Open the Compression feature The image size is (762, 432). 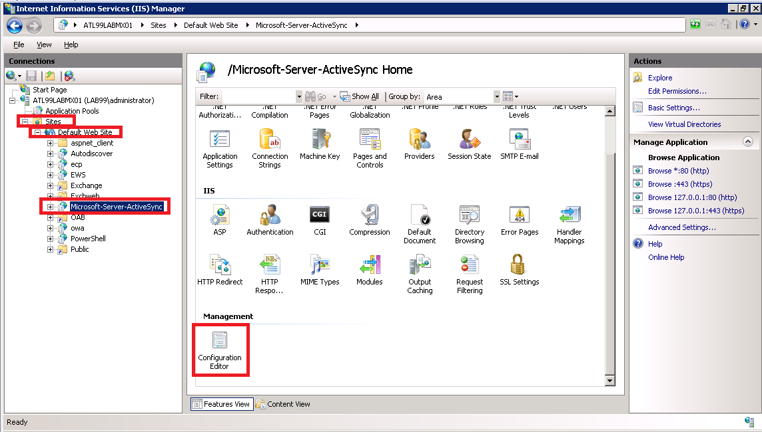click(x=370, y=220)
